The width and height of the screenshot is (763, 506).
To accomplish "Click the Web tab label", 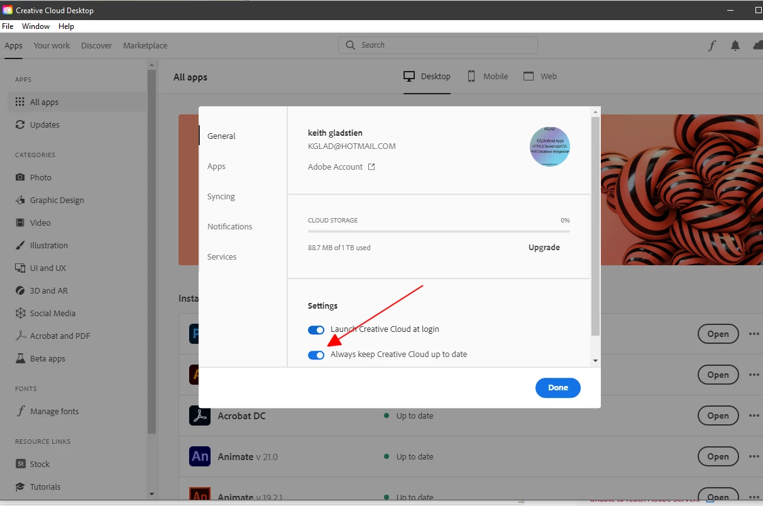I will tap(549, 76).
